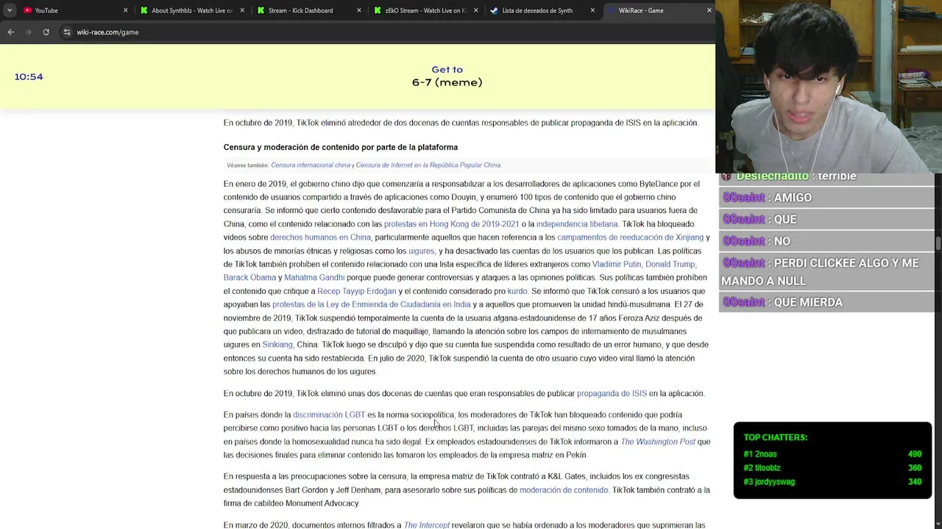Open the Recep Tayyip Erdoğan link
942x529 pixels.
coord(356,291)
